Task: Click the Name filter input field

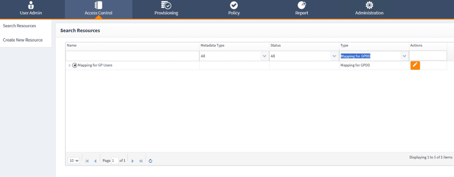Action: click(x=132, y=56)
